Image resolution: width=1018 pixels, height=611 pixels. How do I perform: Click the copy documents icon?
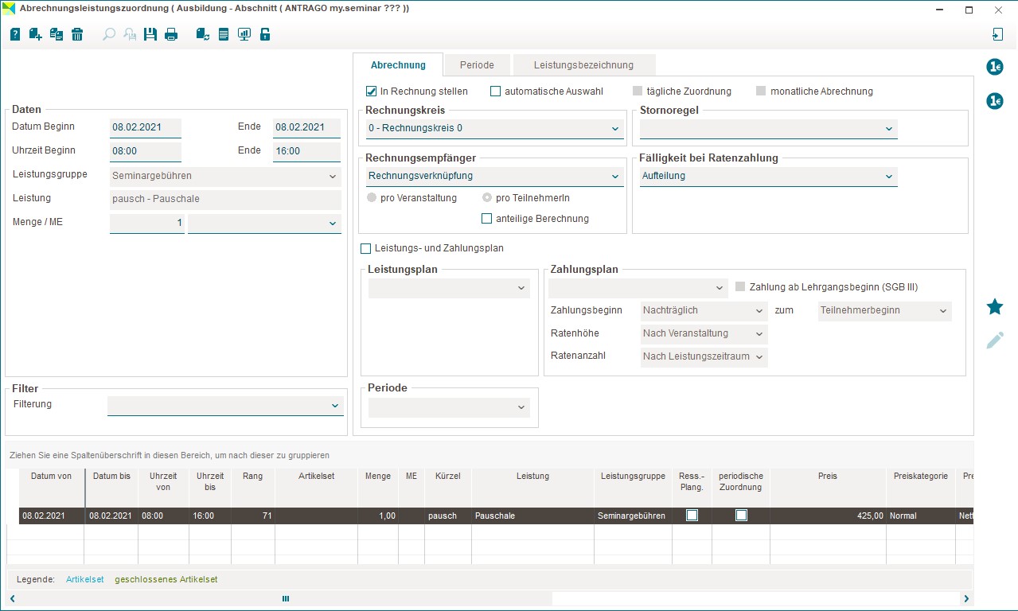[x=57, y=34]
